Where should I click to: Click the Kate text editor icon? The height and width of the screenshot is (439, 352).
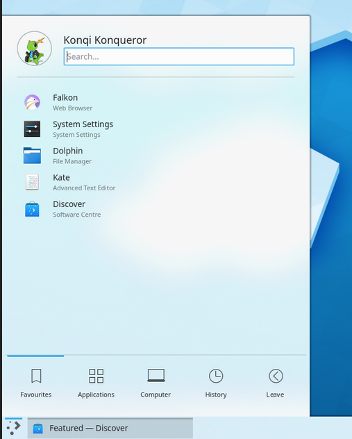coord(32,182)
